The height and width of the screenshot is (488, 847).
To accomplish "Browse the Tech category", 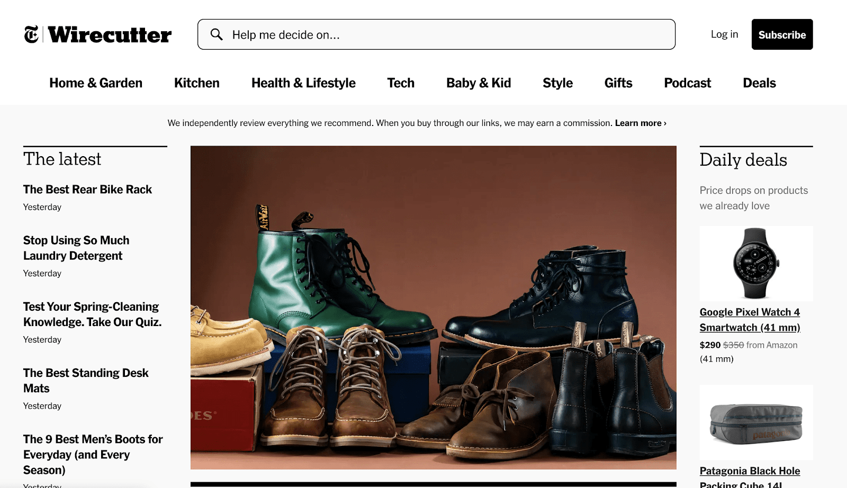I will tap(401, 83).
